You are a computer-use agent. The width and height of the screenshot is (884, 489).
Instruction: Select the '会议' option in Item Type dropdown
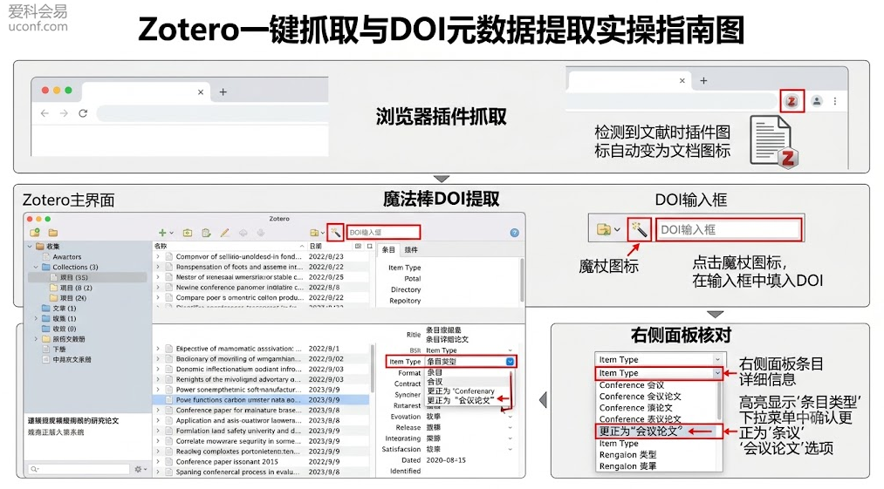click(435, 382)
